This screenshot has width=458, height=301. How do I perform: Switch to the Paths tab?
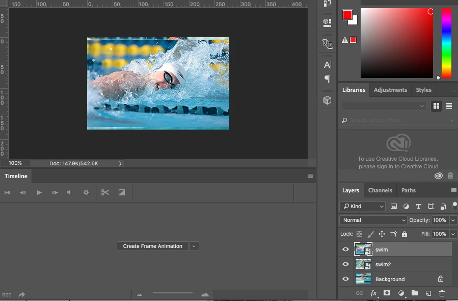[x=409, y=190]
